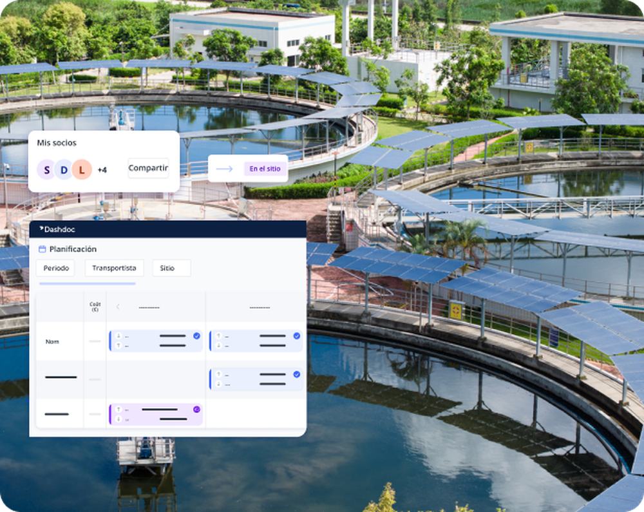644x512 pixels.
Task: Select the Planificación title text
Action: (x=73, y=249)
